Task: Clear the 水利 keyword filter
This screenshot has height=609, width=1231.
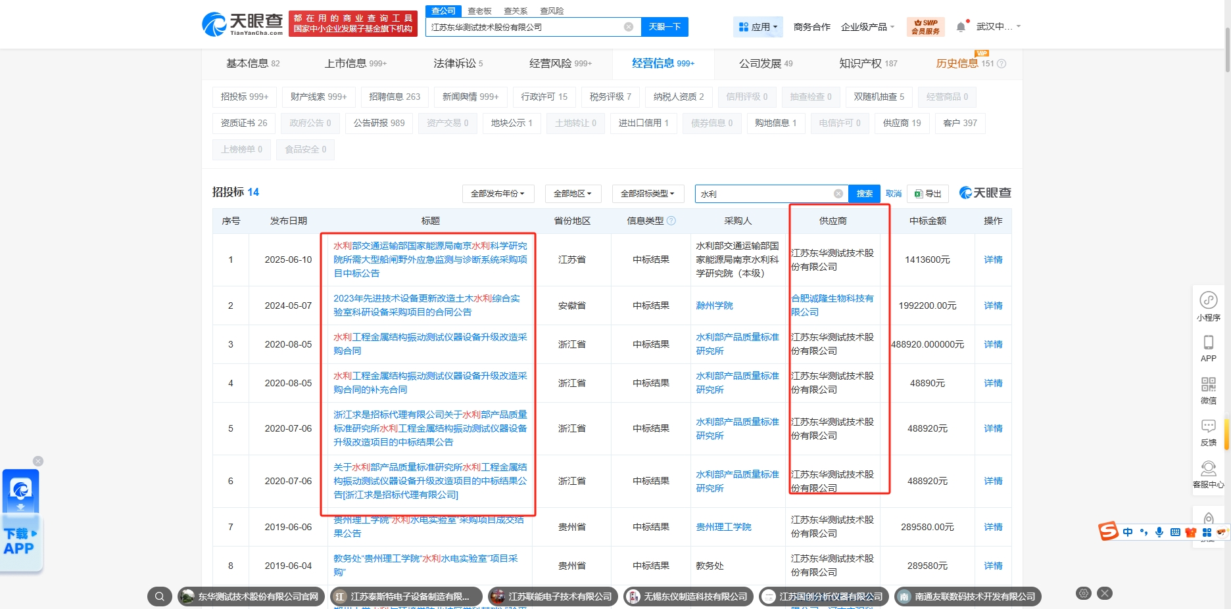Action: [838, 194]
